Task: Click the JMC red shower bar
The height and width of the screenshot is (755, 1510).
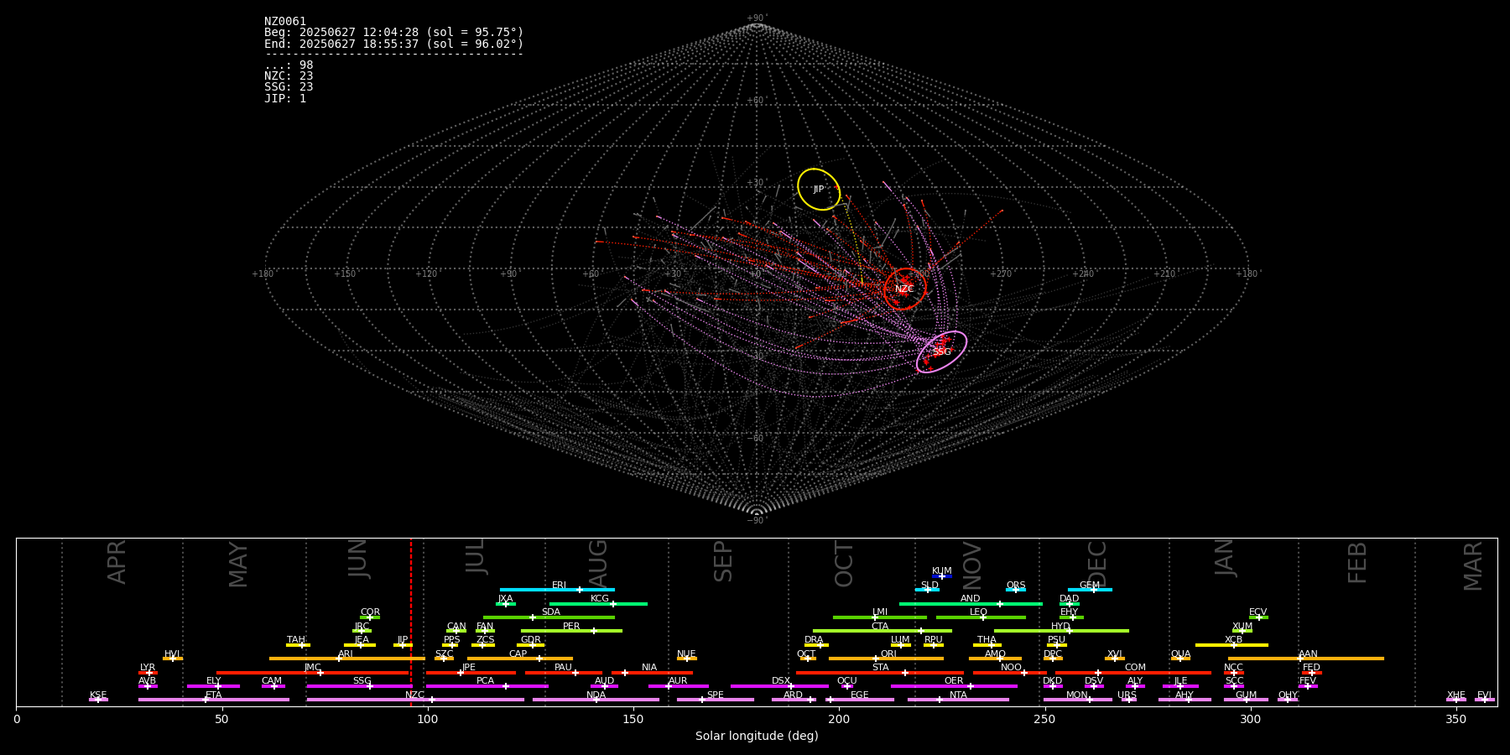Action: tap(313, 673)
